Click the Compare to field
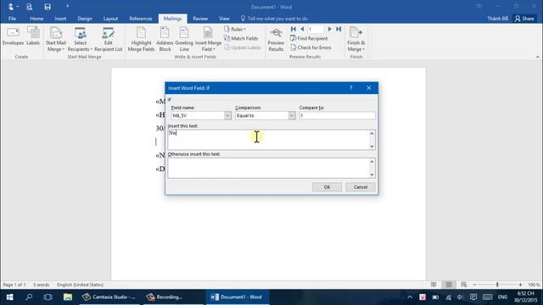This screenshot has width=543, height=305. [x=337, y=115]
